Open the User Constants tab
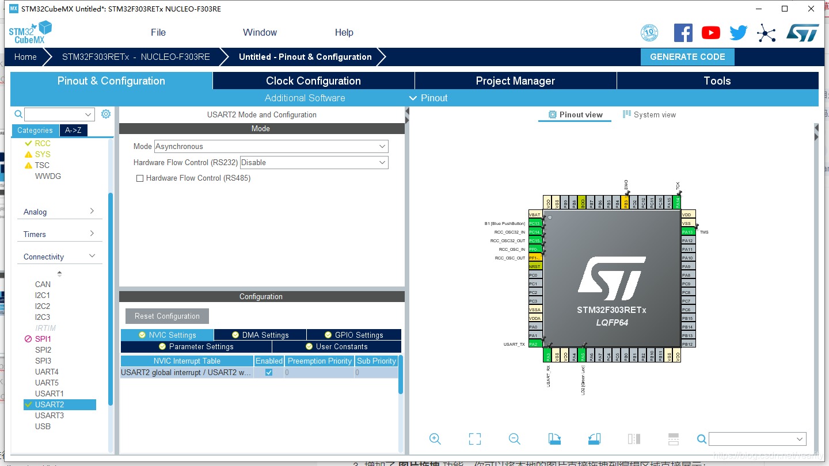Screen dimensions: 829x466 pyautogui.click(x=337, y=346)
